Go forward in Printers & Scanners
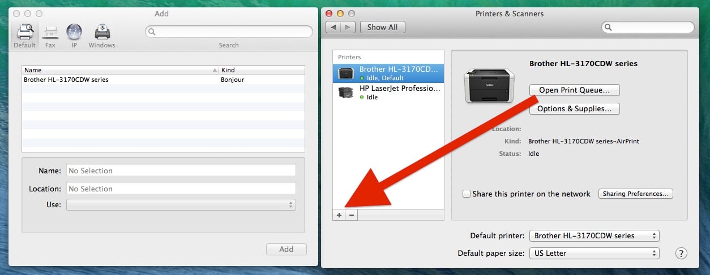The height and width of the screenshot is (275, 710). [x=348, y=27]
